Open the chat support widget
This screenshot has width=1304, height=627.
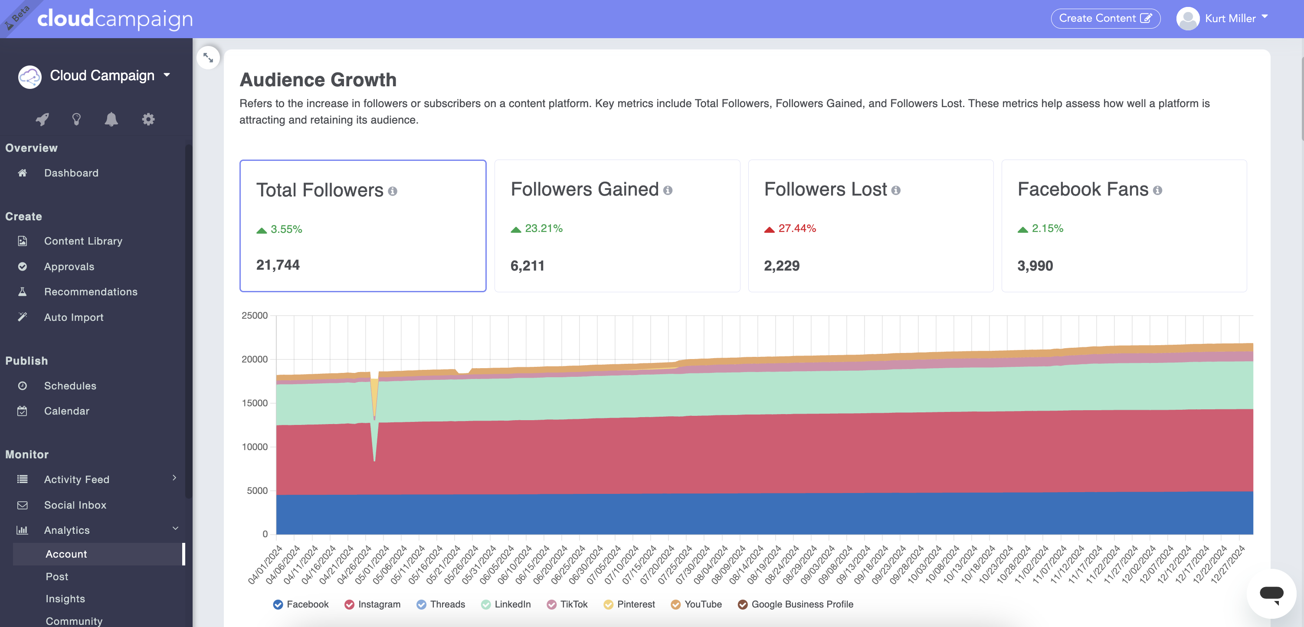(1271, 594)
